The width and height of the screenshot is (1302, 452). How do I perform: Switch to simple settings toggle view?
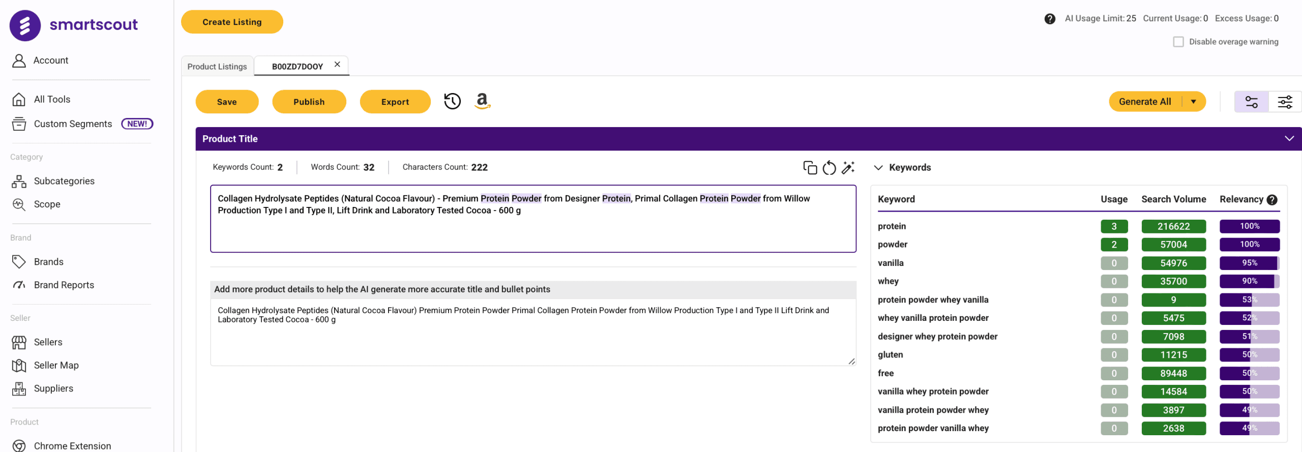pos(1251,102)
